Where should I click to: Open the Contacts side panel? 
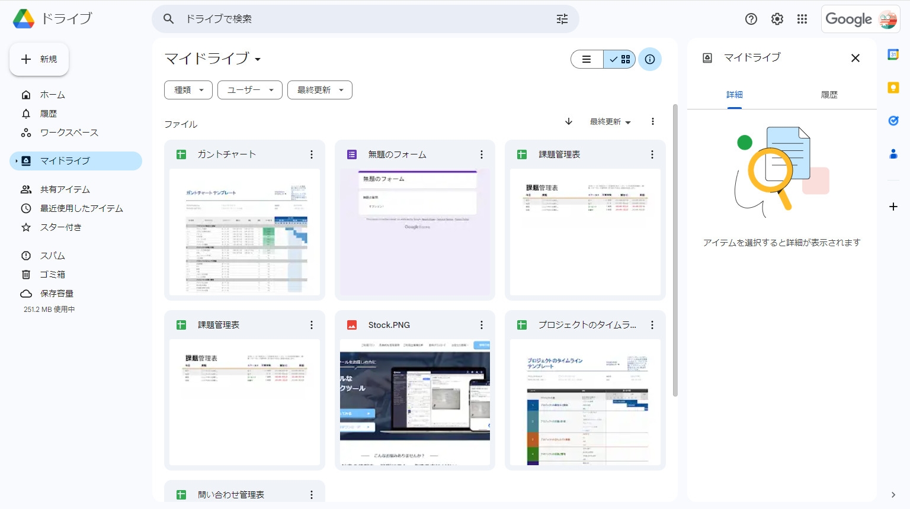pyautogui.click(x=893, y=154)
